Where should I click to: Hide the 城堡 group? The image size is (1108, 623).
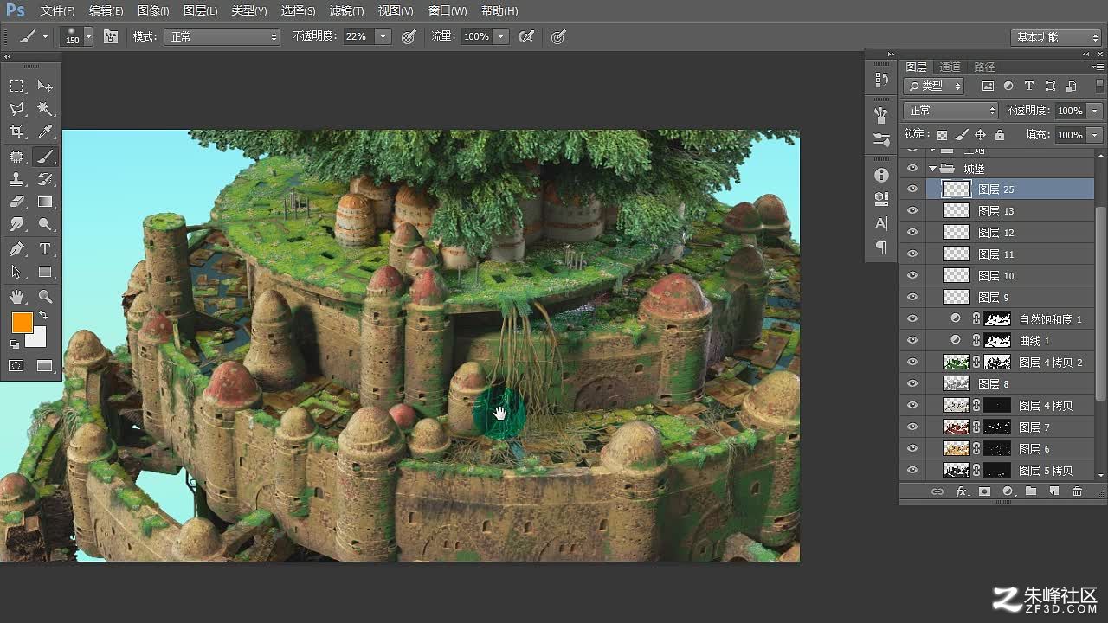point(912,169)
